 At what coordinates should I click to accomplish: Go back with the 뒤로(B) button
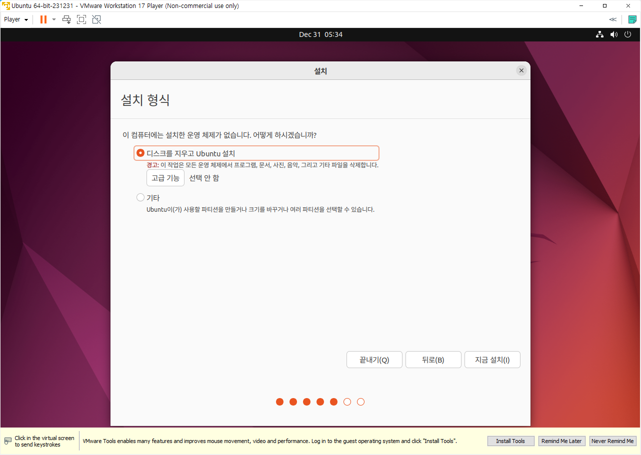coord(433,360)
